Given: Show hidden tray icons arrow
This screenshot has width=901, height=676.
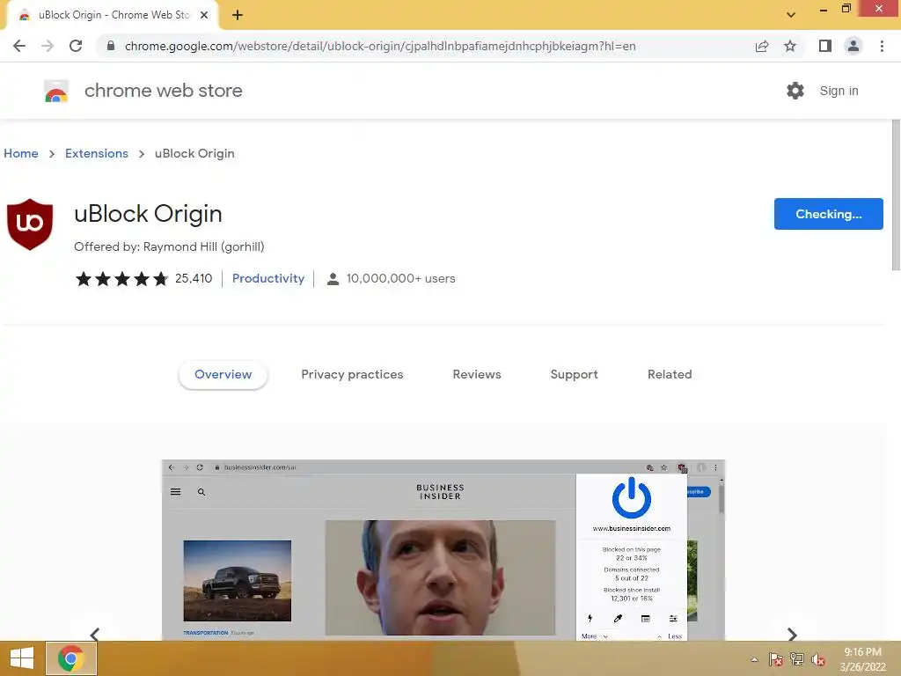Looking at the screenshot, I should (x=754, y=659).
